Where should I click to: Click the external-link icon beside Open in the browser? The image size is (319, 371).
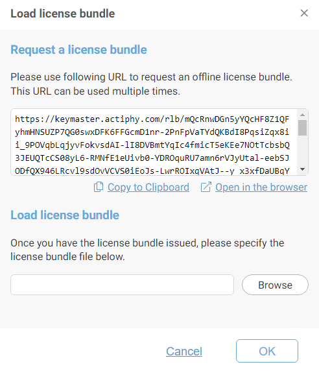[x=206, y=187]
